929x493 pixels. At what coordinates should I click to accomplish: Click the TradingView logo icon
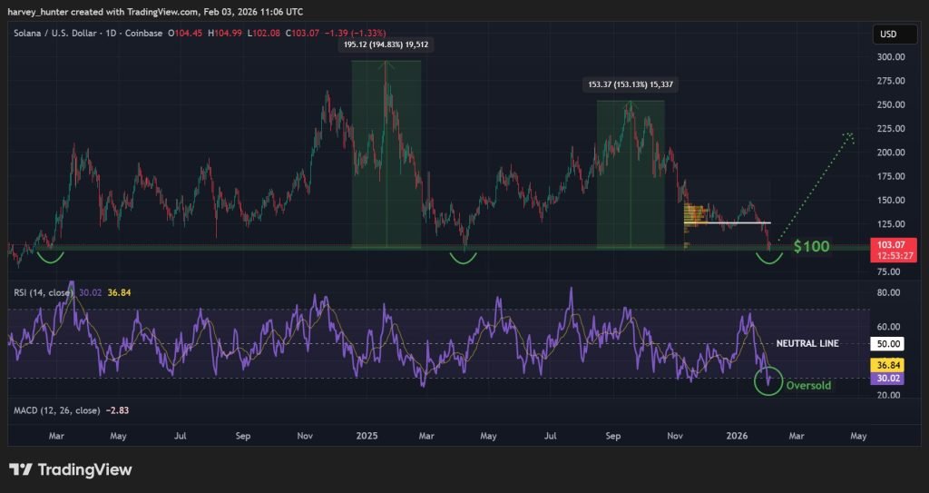21,469
